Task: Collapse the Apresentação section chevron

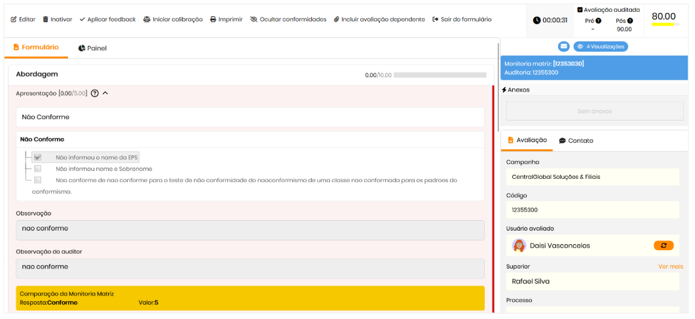Action: point(105,94)
